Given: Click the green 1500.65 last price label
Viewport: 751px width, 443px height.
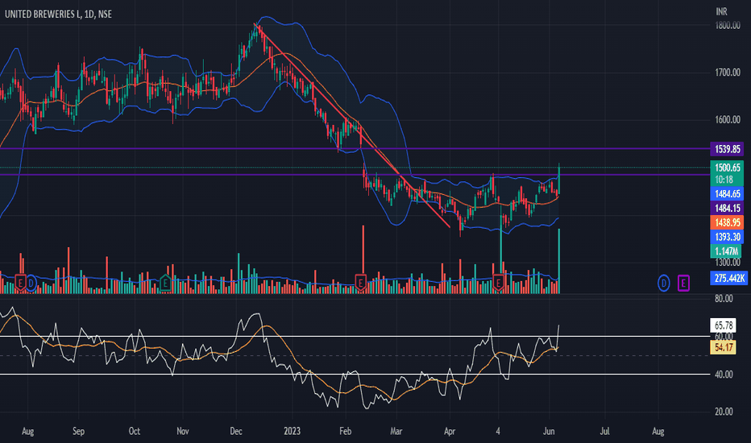Looking at the screenshot, I should click(727, 168).
